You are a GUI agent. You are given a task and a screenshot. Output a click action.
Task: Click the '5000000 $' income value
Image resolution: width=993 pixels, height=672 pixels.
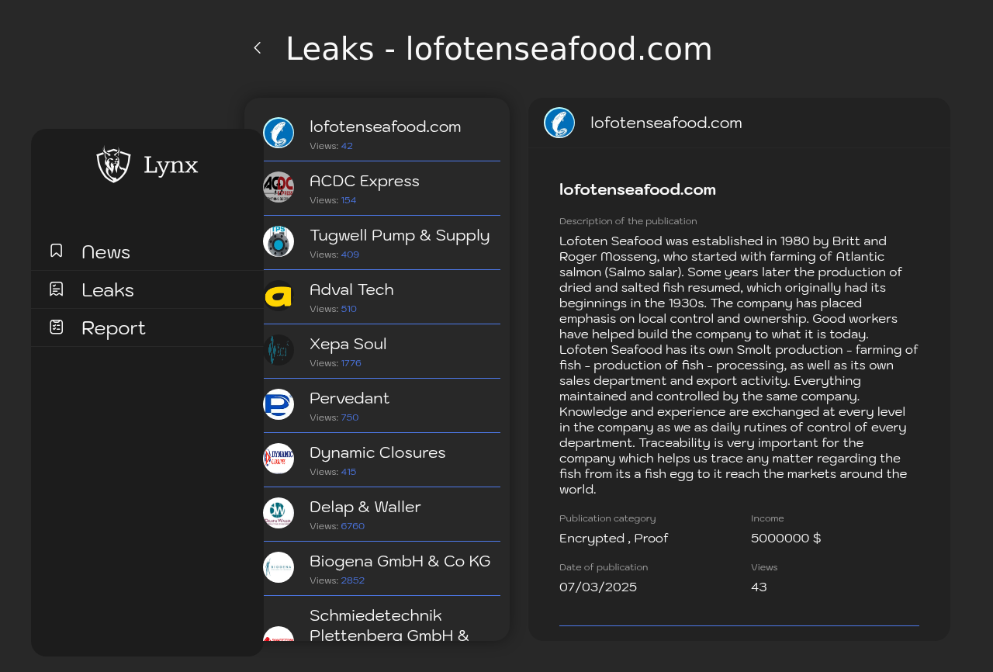(786, 538)
